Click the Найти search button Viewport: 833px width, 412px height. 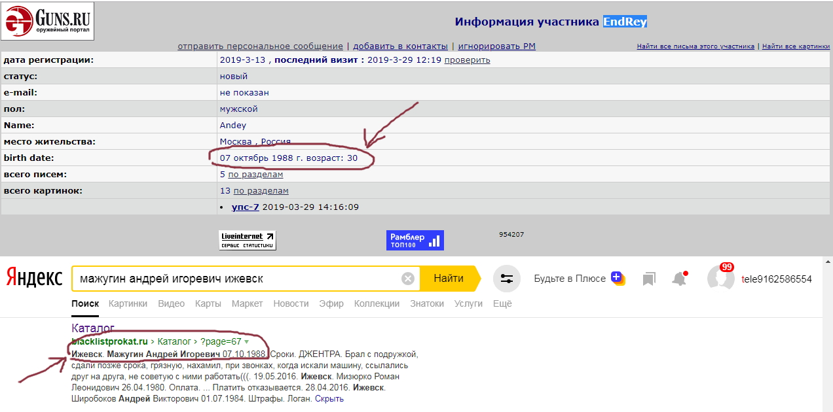[x=449, y=279]
